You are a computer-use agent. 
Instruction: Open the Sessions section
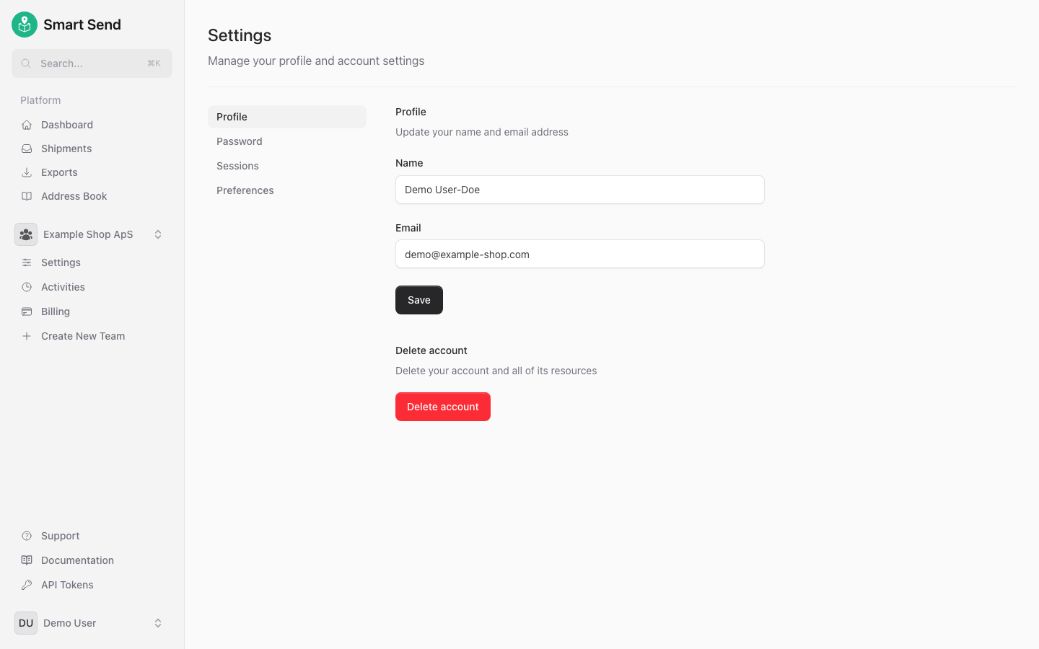(x=237, y=165)
